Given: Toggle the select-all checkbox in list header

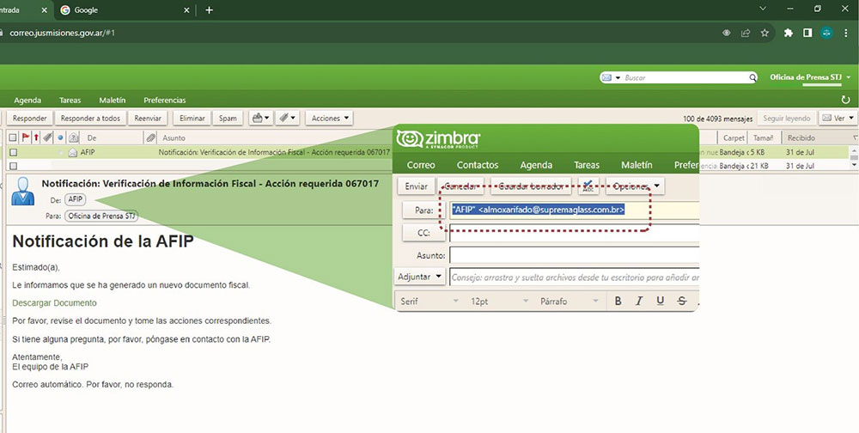Looking at the screenshot, I should click(x=13, y=137).
